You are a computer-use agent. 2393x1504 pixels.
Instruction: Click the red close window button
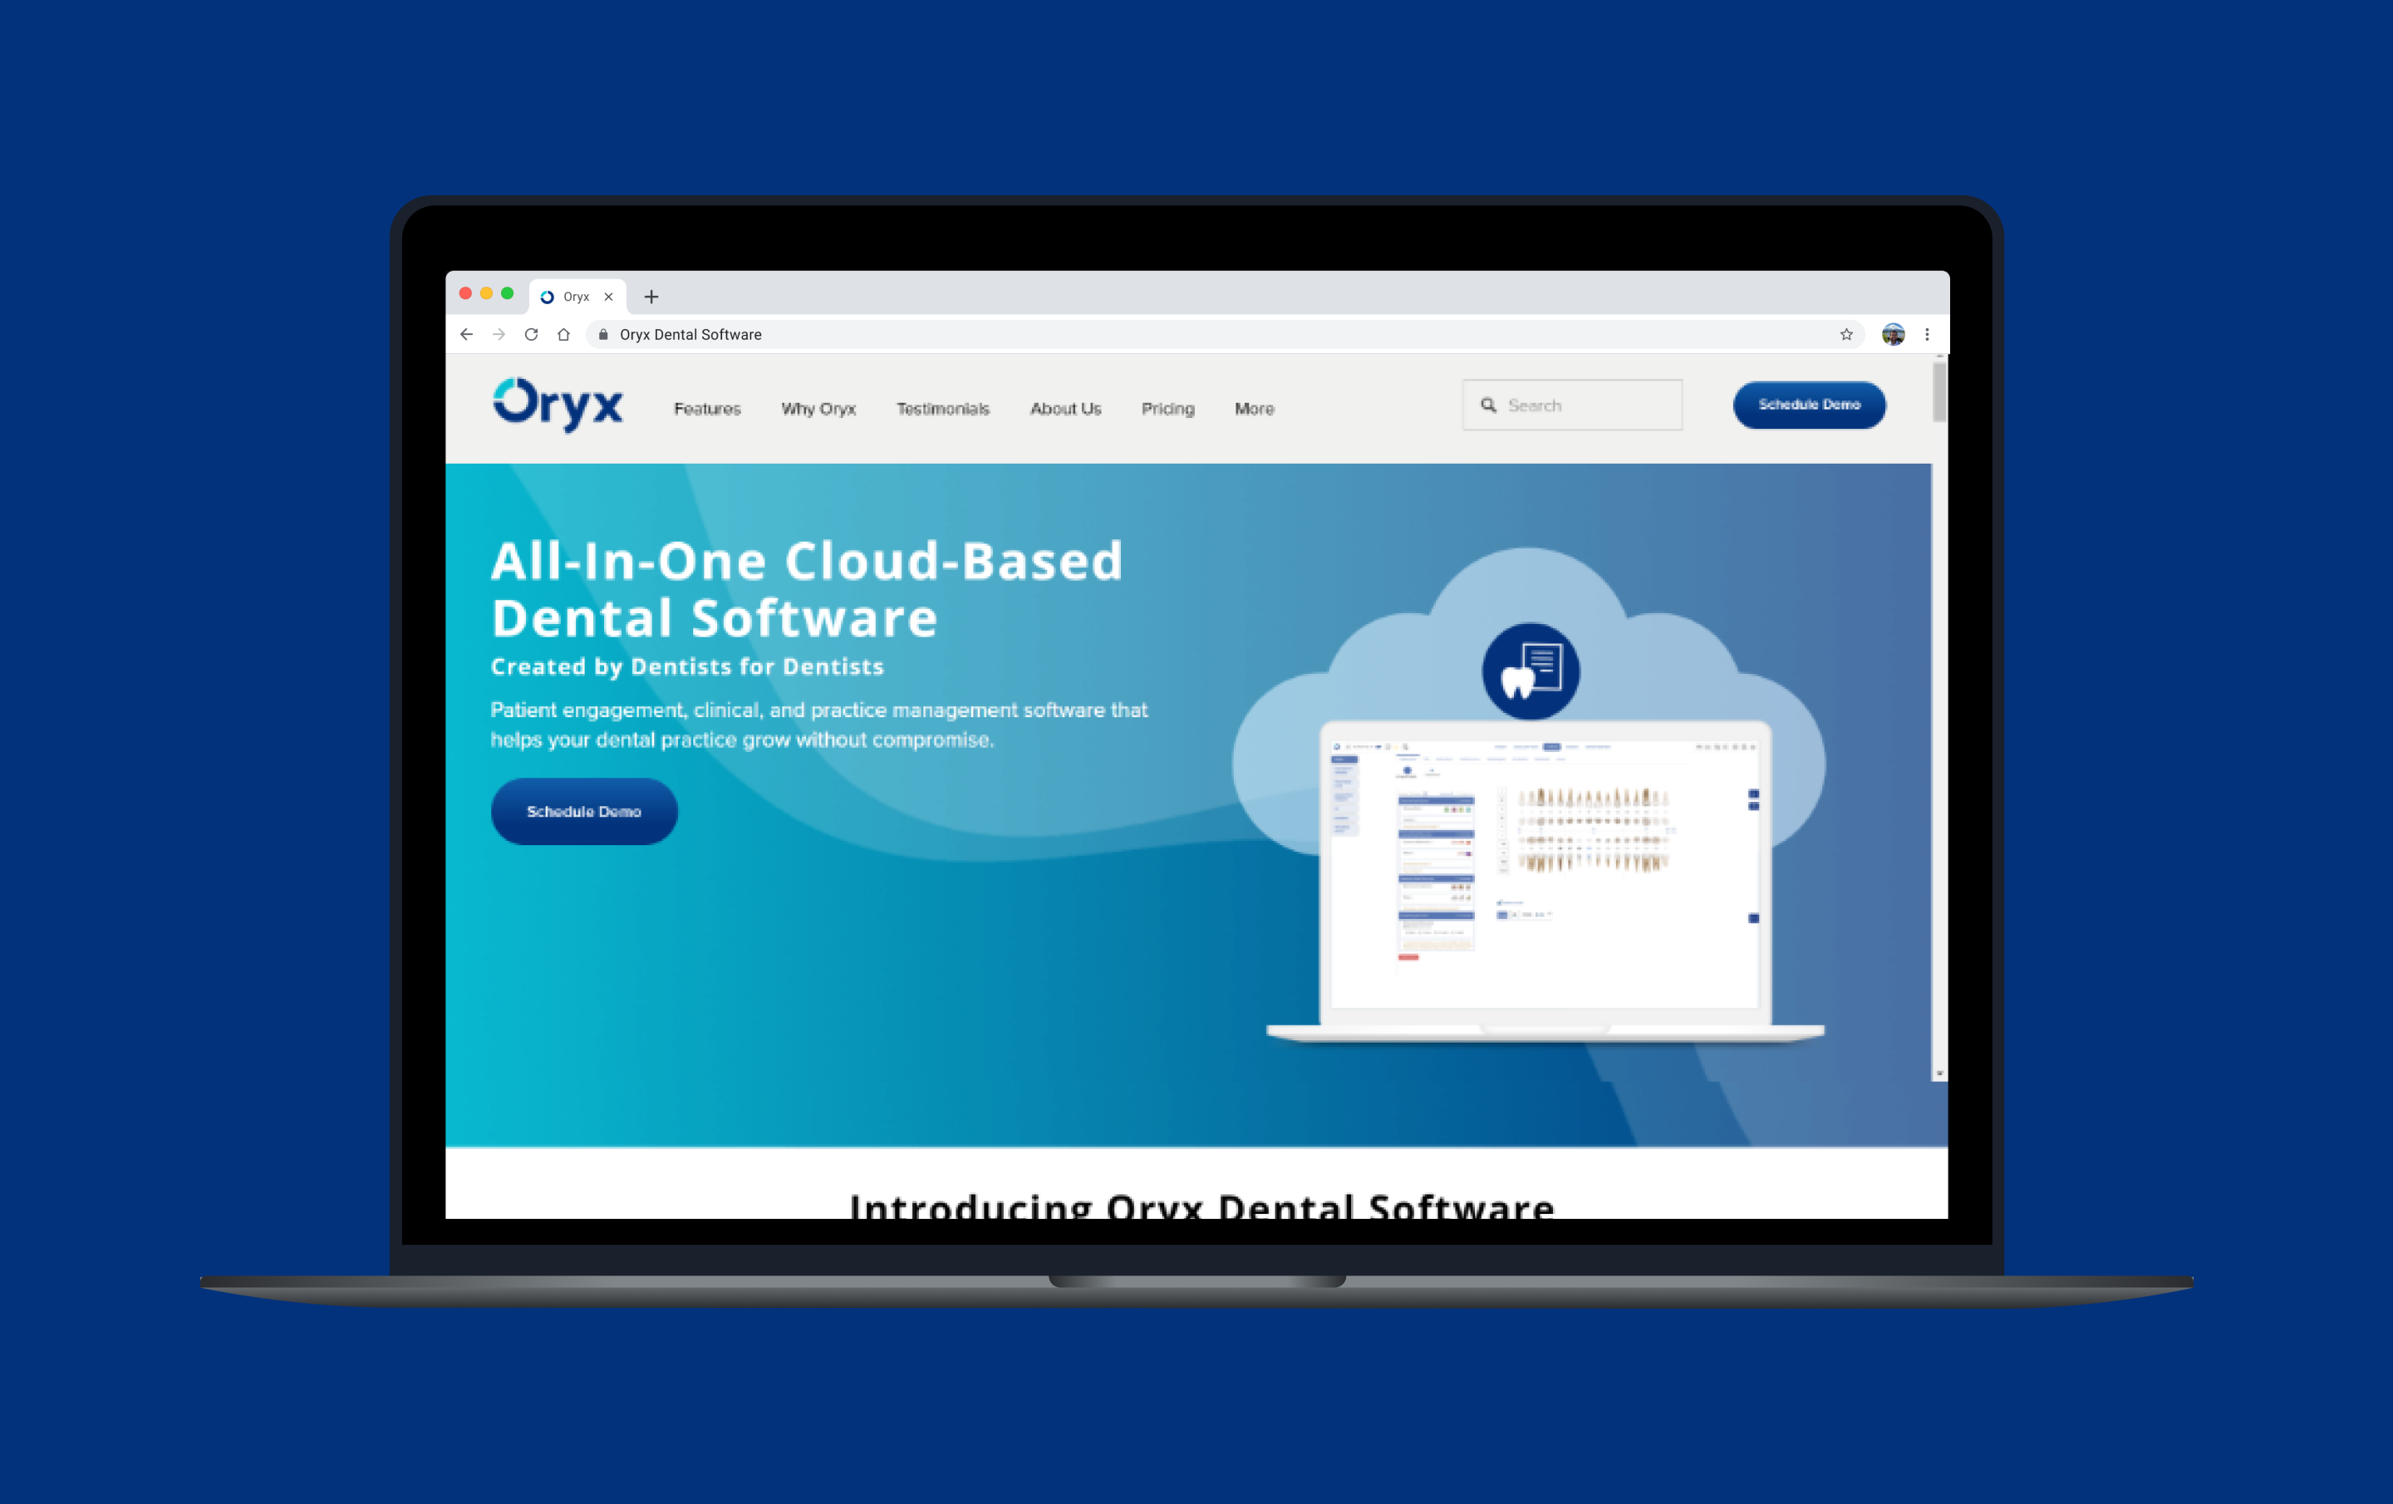pyautogui.click(x=465, y=293)
